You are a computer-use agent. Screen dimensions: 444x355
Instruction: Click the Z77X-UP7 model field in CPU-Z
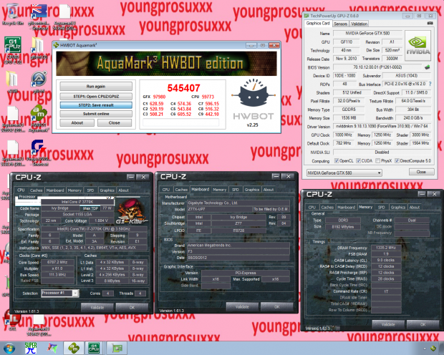pos(219,209)
